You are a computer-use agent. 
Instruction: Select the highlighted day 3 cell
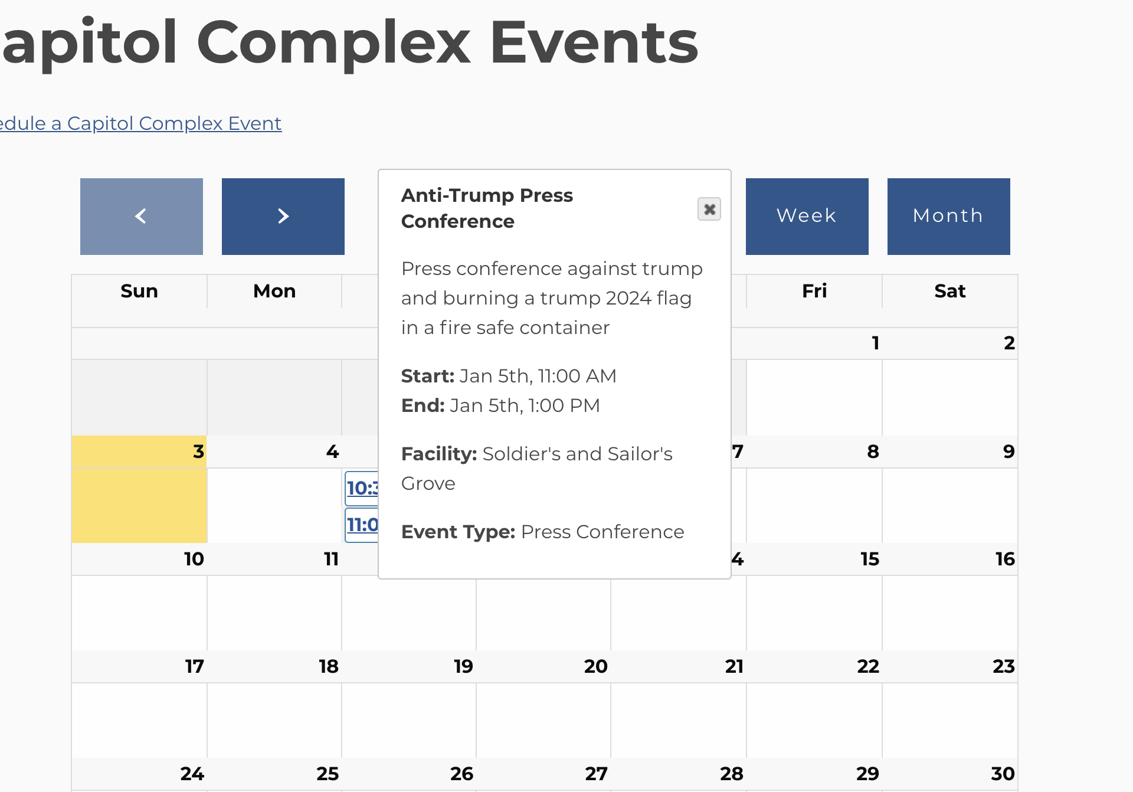tap(139, 489)
